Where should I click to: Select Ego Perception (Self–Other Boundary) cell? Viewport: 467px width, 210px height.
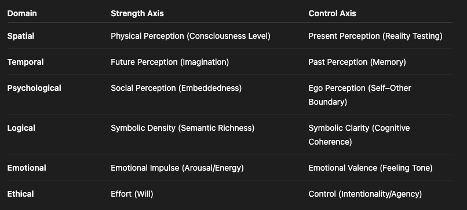[x=360, y=95]
